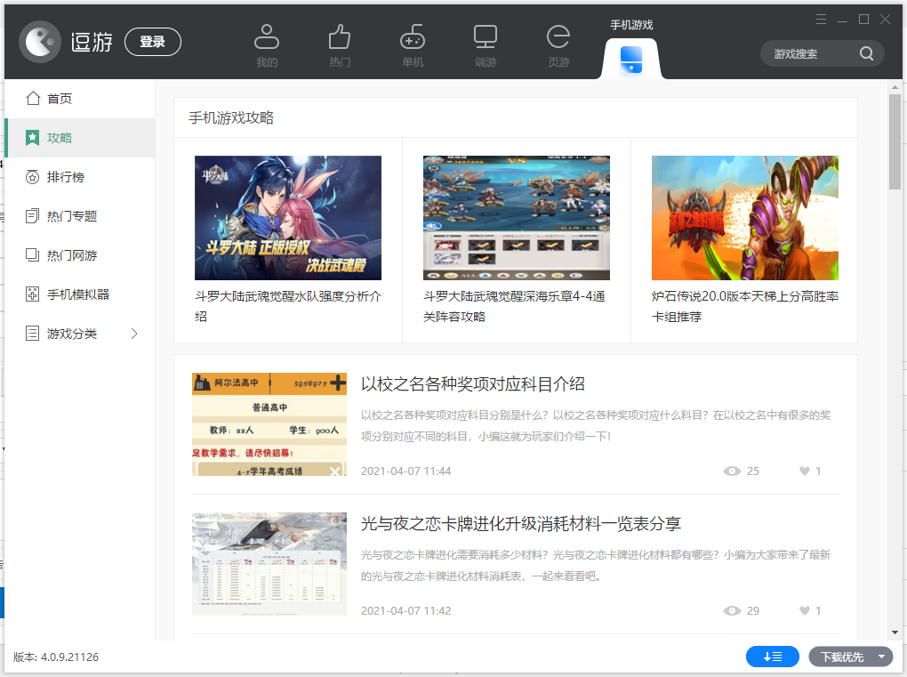Click the eye views icon showing 25
907x677 pixels.
click(732, 471)
